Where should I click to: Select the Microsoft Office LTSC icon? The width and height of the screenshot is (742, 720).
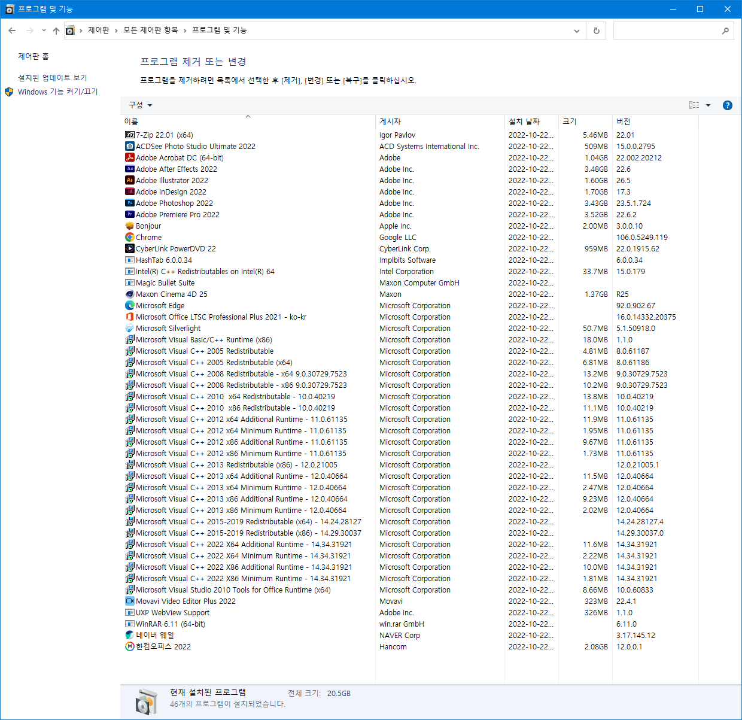[130, 317]
